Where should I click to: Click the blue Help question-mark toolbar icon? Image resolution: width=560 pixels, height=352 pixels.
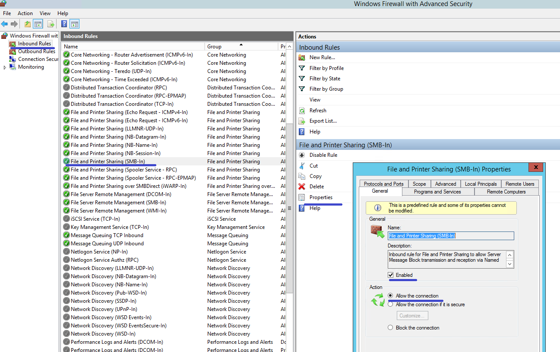(64, 24)
